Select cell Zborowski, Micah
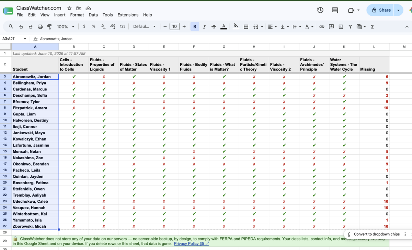412x250 pixels. point(35,226)
